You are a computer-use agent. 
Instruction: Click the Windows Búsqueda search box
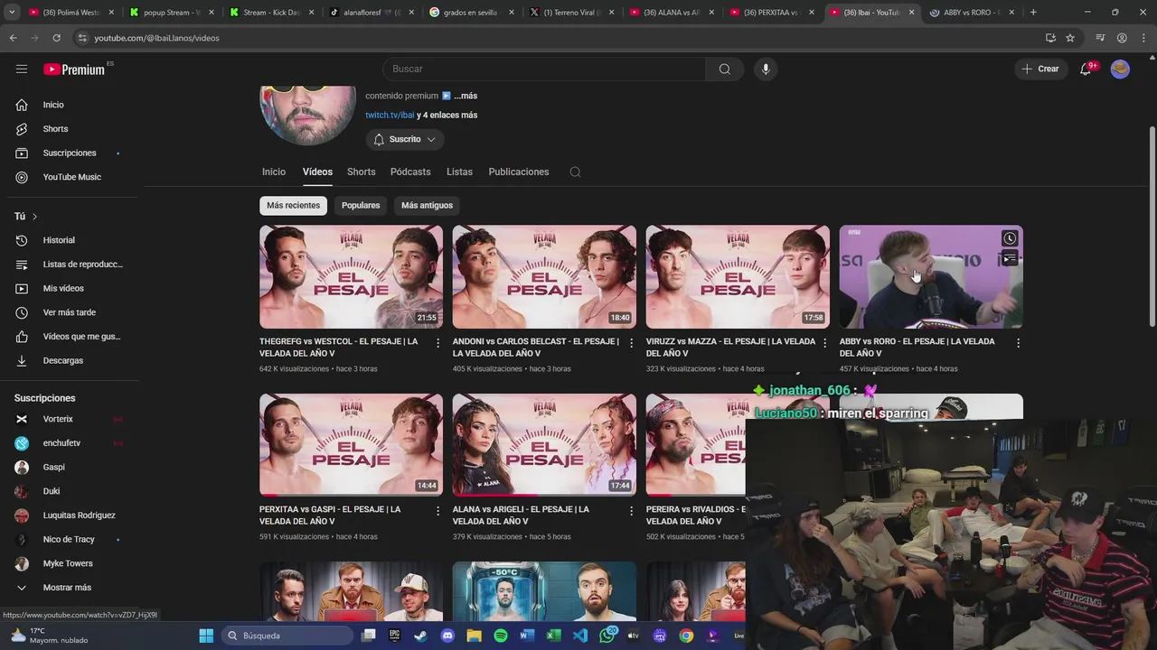click(x=287, y=636)
